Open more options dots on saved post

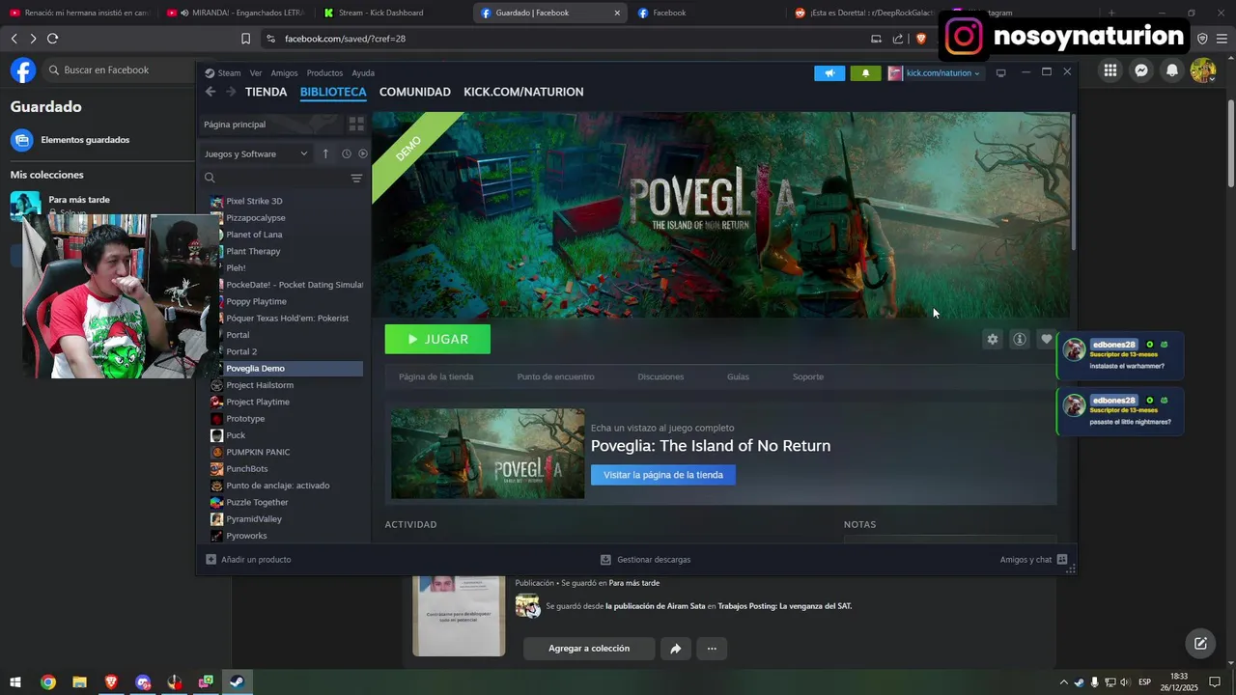(712, 649)
